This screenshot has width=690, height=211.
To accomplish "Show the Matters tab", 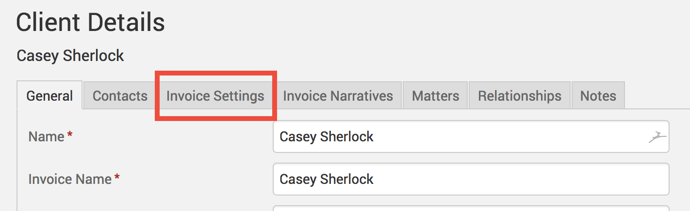I will pyautogui.click(x=435, y=96).
